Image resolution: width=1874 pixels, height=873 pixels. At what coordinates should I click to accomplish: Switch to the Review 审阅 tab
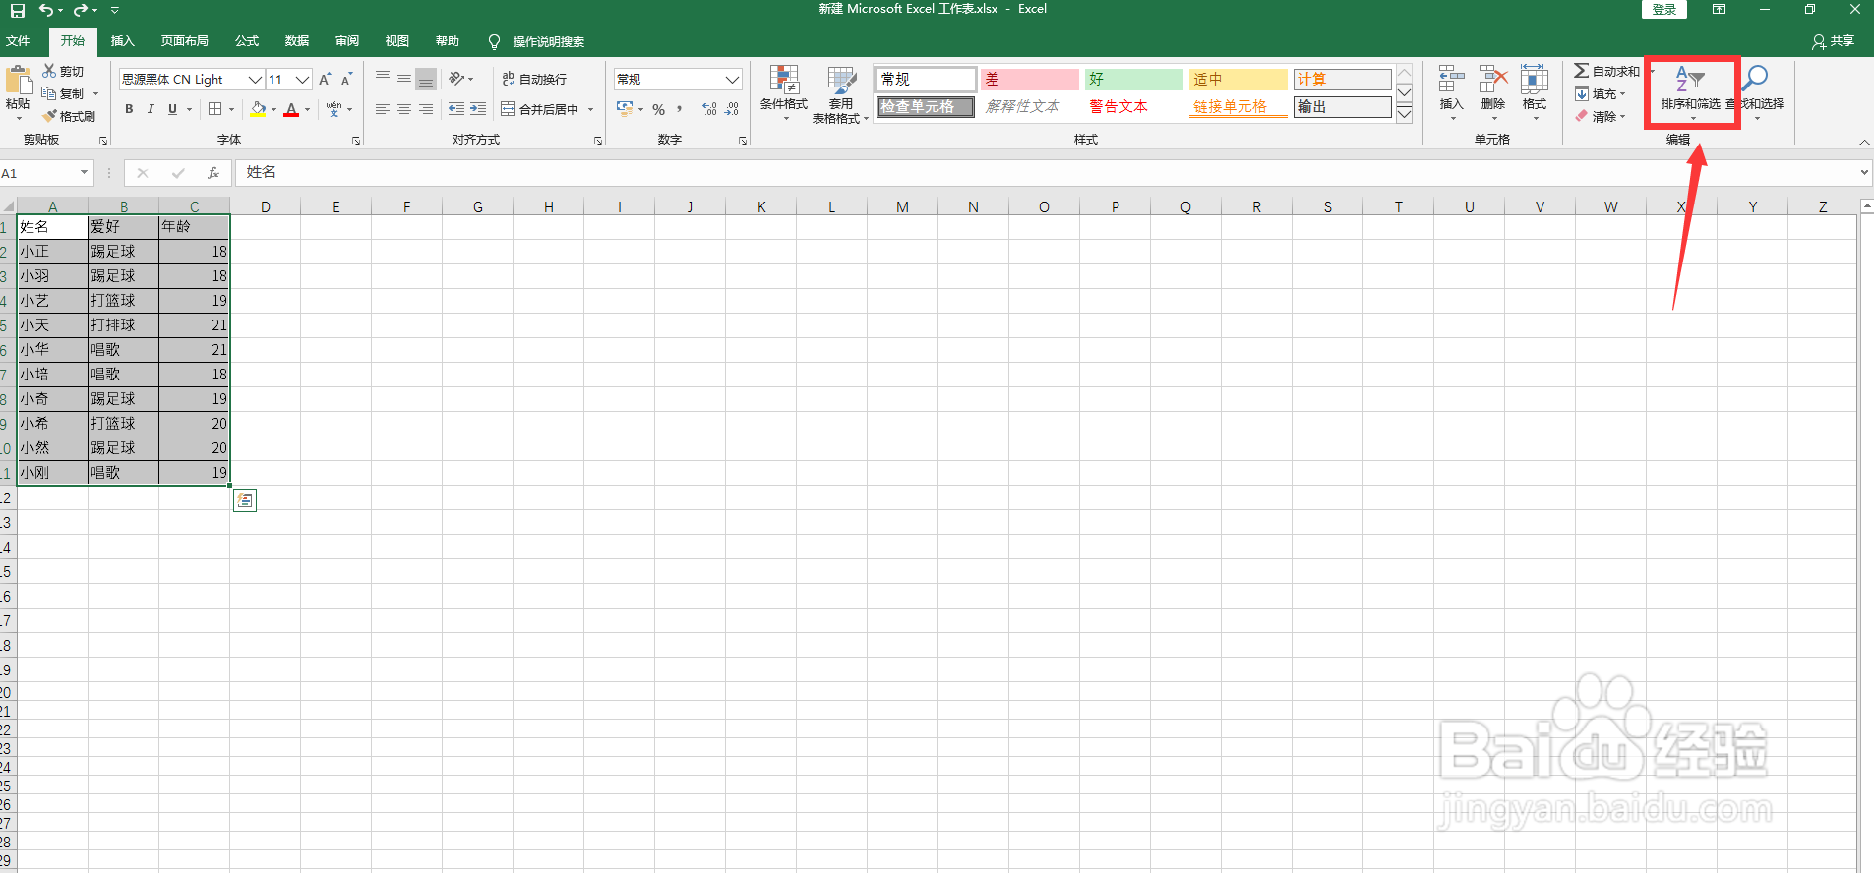pos(347,41)
